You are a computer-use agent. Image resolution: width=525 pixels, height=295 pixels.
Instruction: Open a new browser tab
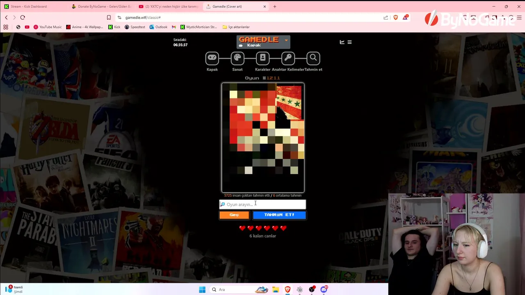(x=275, y=7)
